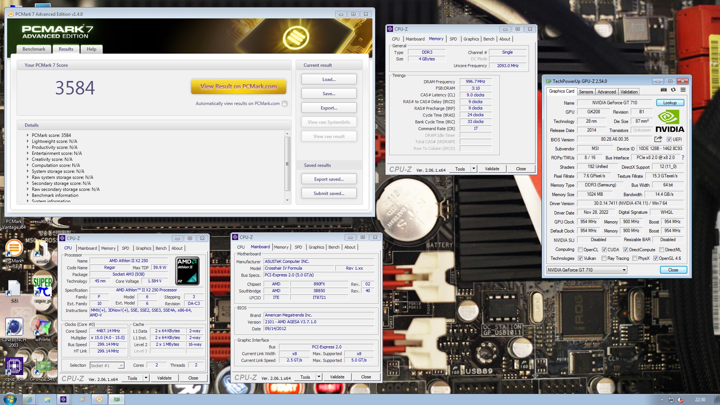This screenshot has height=405, width=720.
Task: Toggle Vulkan checkbox
Action: click(x=580, y=258)
